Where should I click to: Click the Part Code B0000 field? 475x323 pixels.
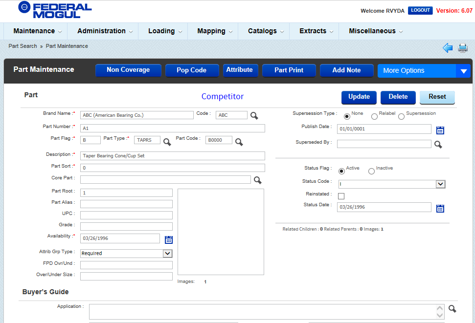pyautogui.click(x=219, y=140)
